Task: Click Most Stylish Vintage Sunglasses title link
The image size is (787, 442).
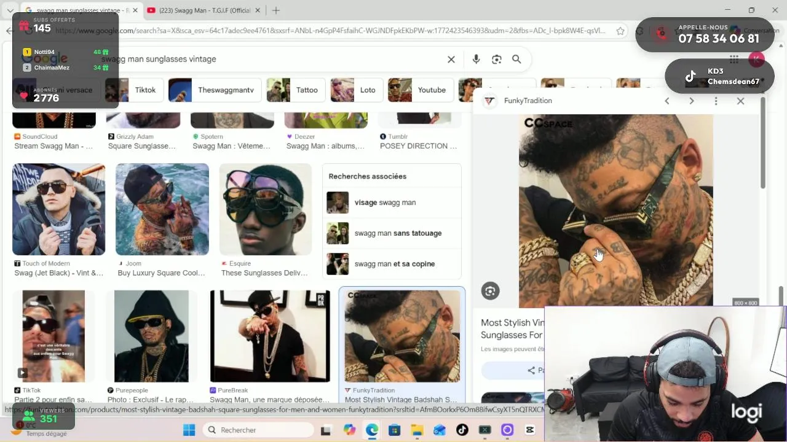Action: (513, 329)
